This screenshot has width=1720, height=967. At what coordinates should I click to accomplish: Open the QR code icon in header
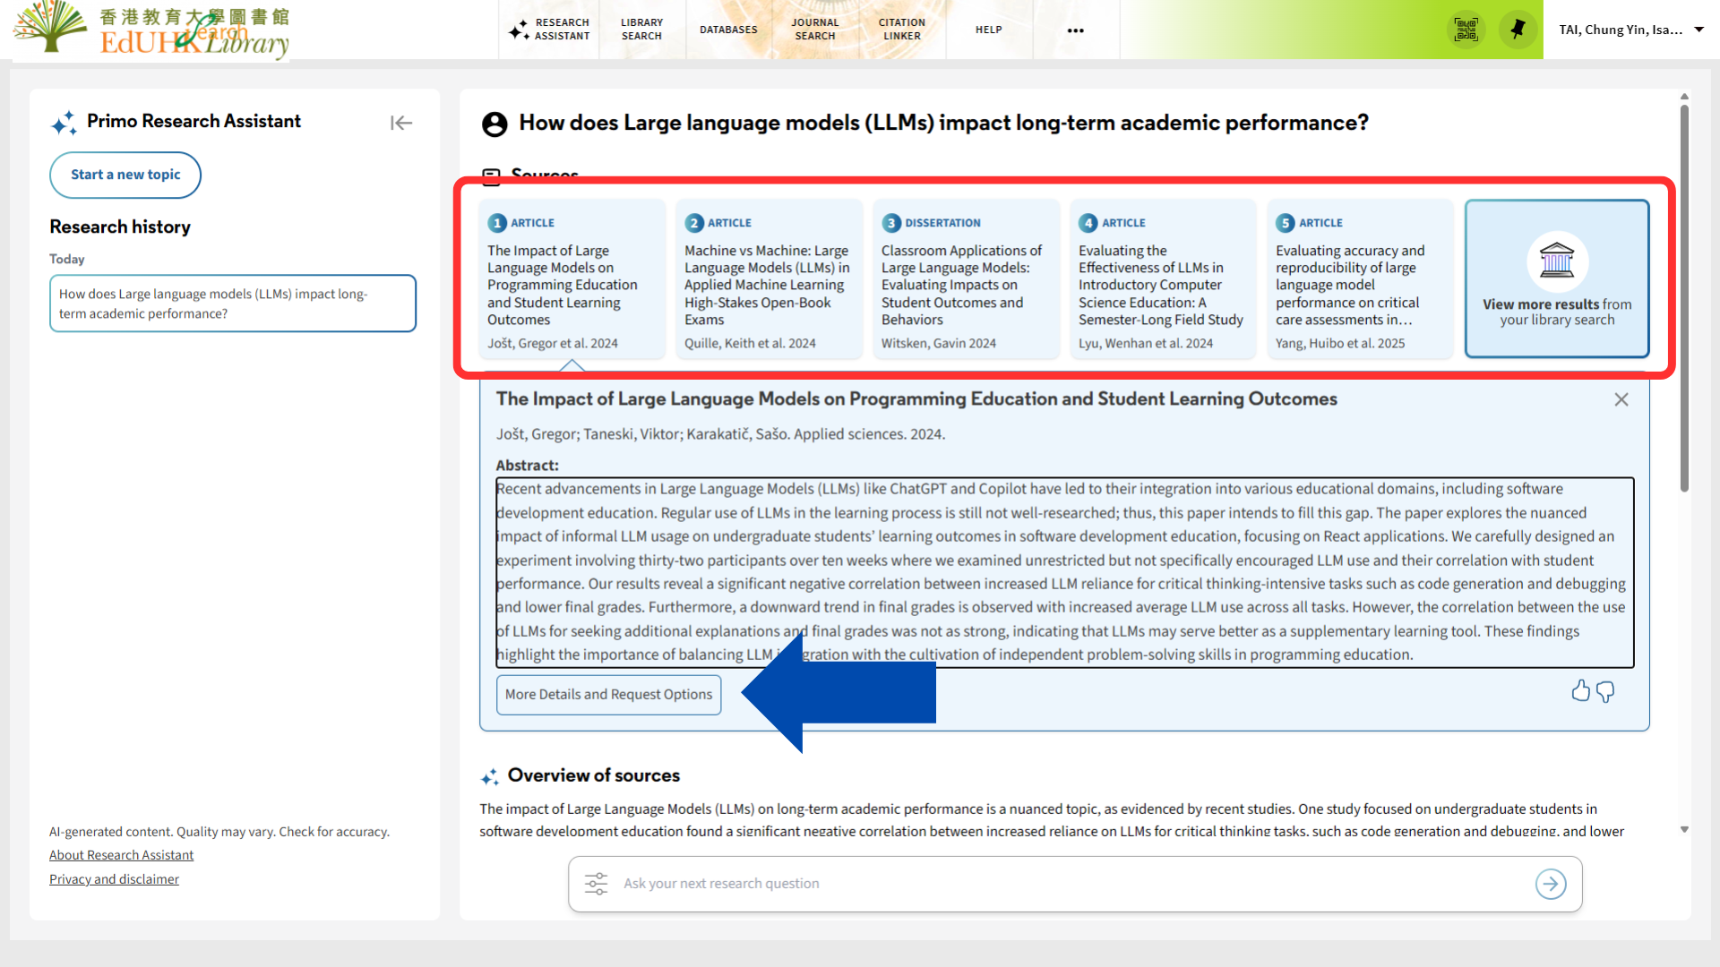click(x=1466, y=30)
